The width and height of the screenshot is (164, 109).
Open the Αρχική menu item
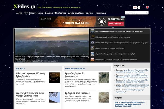[x=19, y=13]
